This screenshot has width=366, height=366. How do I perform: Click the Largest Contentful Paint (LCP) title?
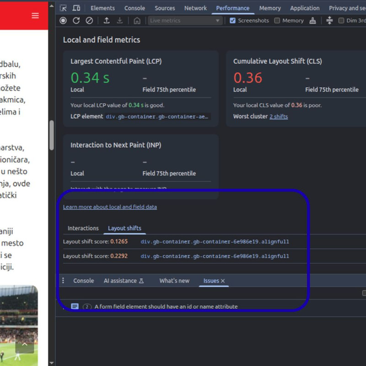click(x=116, y=61)
